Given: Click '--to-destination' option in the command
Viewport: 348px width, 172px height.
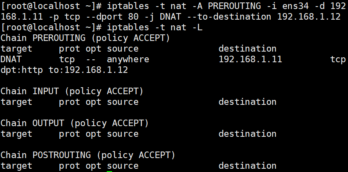Looking at the screenshot, I should 228,17.
